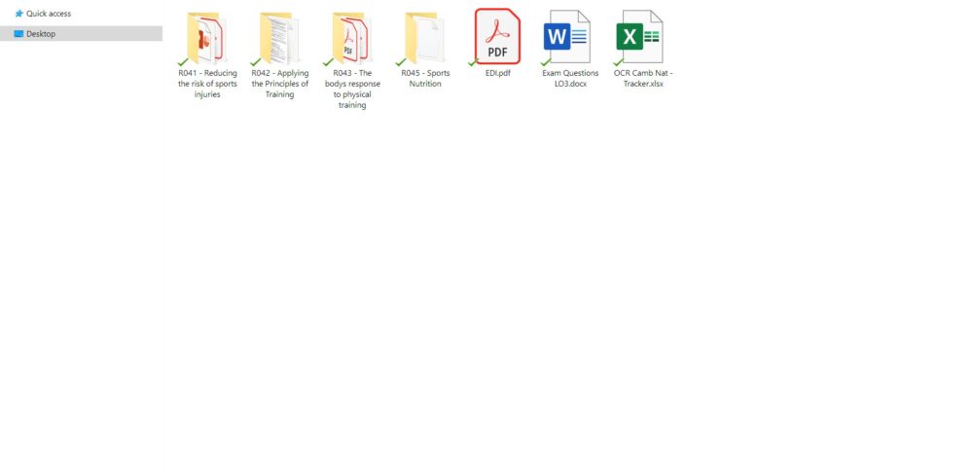The height and width of the screenshot is (470, 973).
Task: Click the green sync checkmark on the Excel file
Action: pos(618,62)
